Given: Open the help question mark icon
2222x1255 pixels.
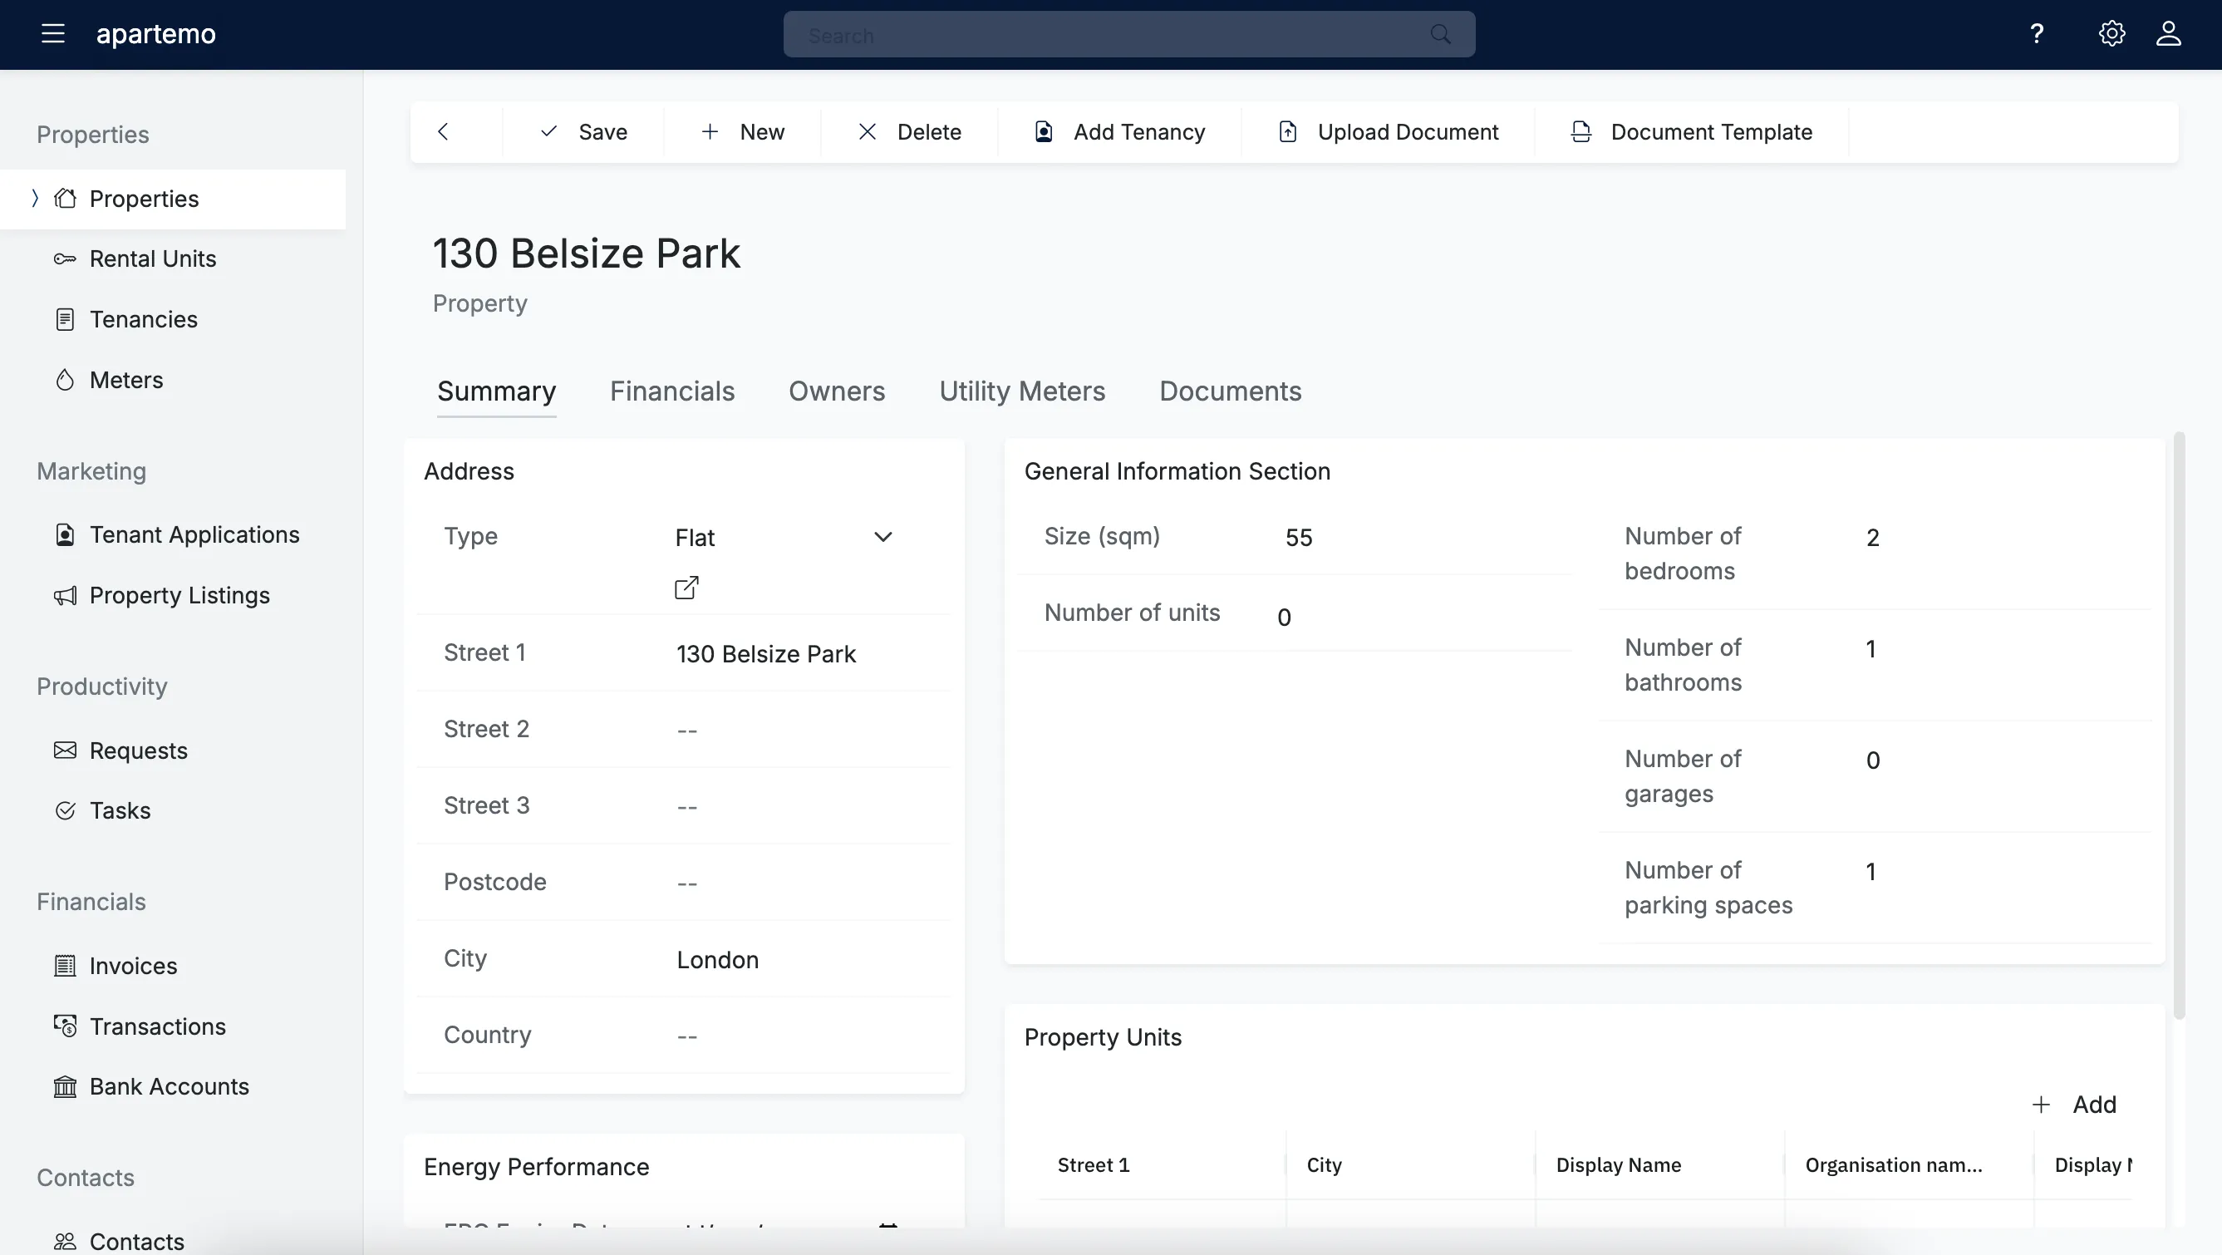Looking at the screenshot, I should 2038,33.
